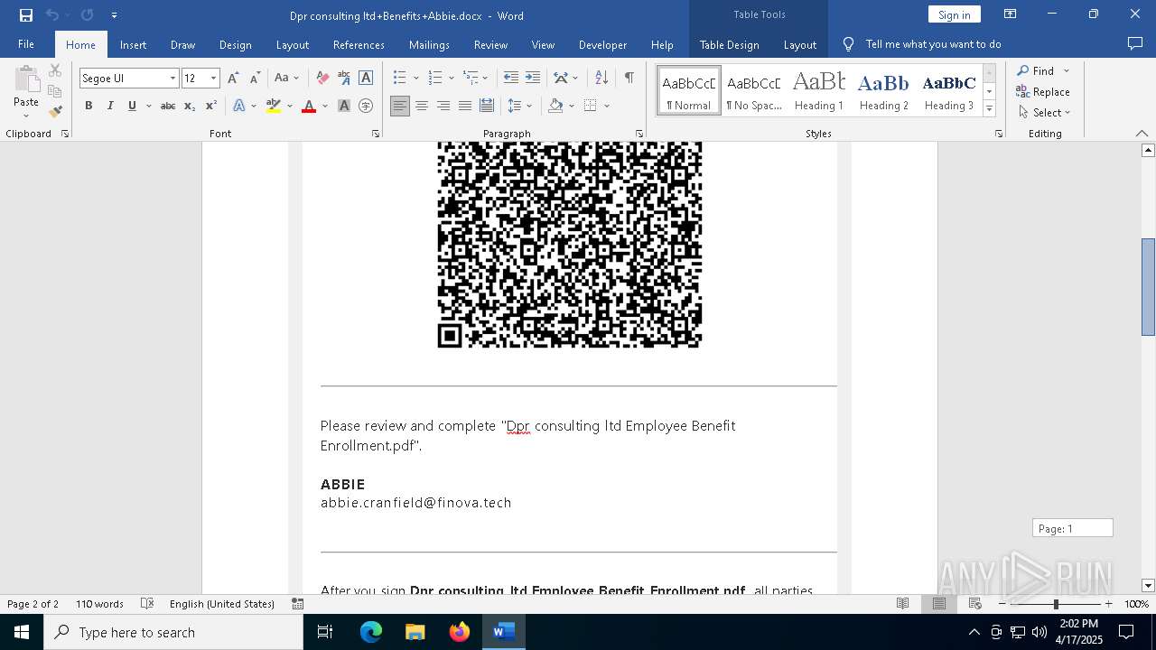
Task: Switch to the Insert tab
Action: (133, 44)
